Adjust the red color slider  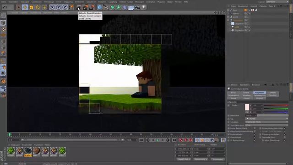(276, 105)
